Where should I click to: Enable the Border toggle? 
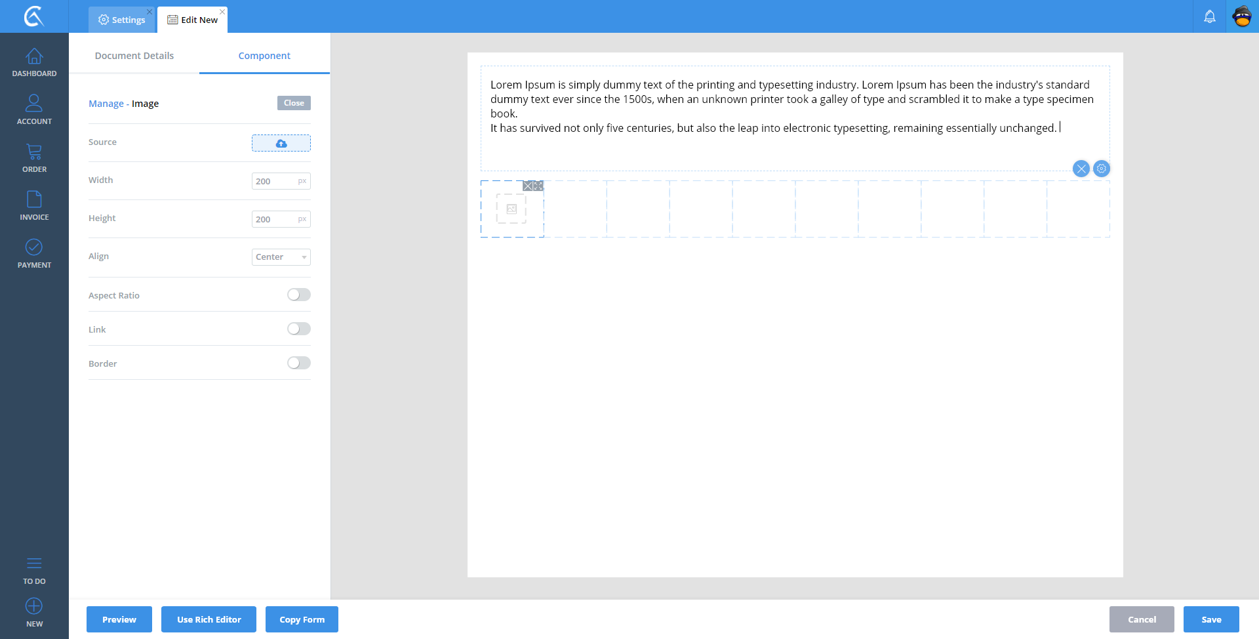click(x=298, y=363)
